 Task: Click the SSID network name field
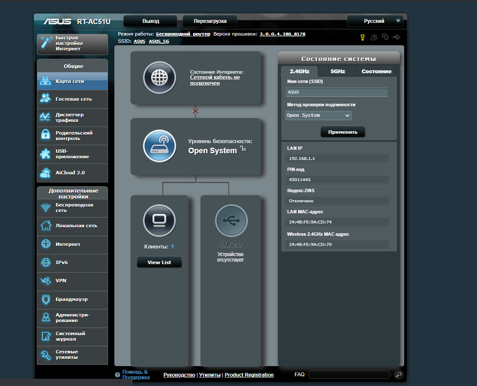pos(337,92)
